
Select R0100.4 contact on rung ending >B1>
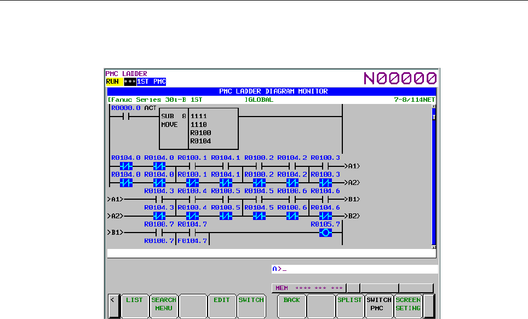(192, 199)
